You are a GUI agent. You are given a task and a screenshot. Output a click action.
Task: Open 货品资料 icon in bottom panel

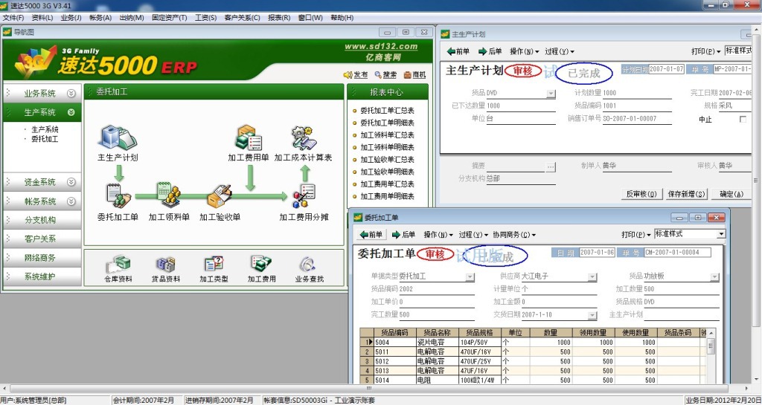[166, 265]
